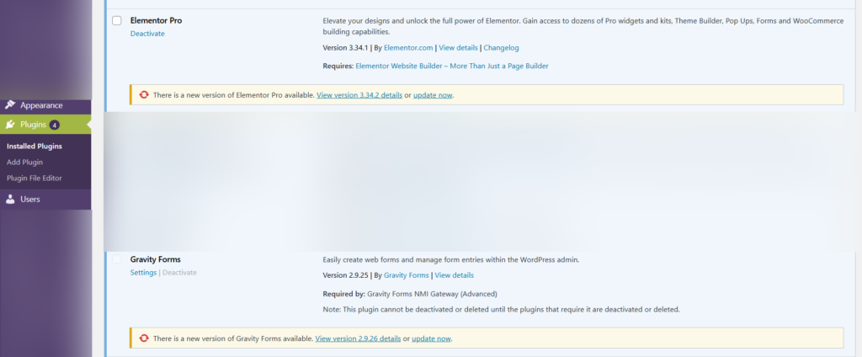The width and height of the screenshot is (862, 357).
Task: Click update now for Elementor Pro
Action: tap(433, 95)
